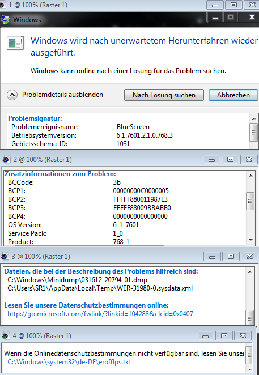The height and width of the screenshot is (375, 259).
Task: Maximize window '4 @ 100% (Raster 1)'
Action: pyautogui.click(x=224, y=336)
